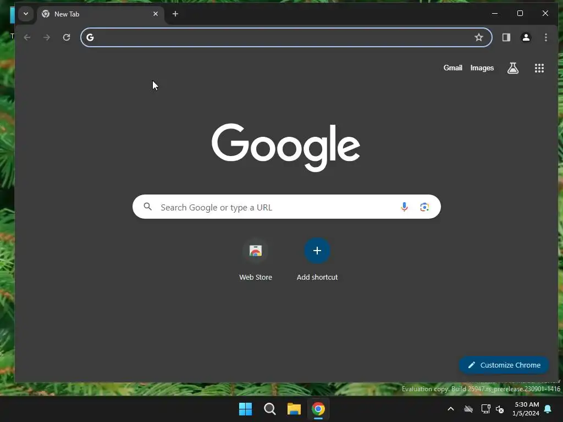Click Chrome icon on the taskbar
The image size is (563, 422).
[x=318, y=409]
